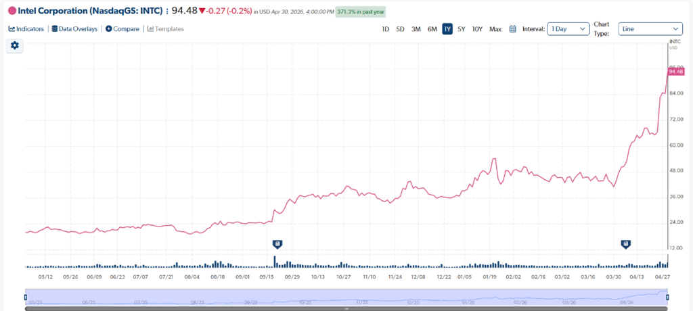Select the 1D time range
Screen dimensions: 693x311
pos(385,29)
